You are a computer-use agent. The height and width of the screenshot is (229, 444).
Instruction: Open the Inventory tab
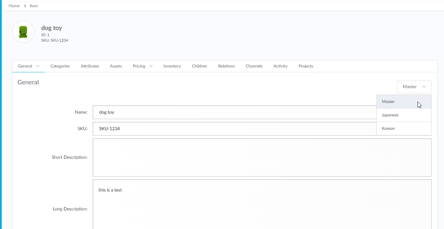(x=172, y=66)
